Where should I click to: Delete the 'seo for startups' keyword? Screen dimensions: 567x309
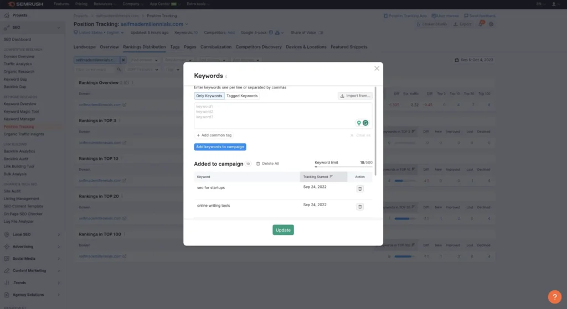click(x=360, y=188)
